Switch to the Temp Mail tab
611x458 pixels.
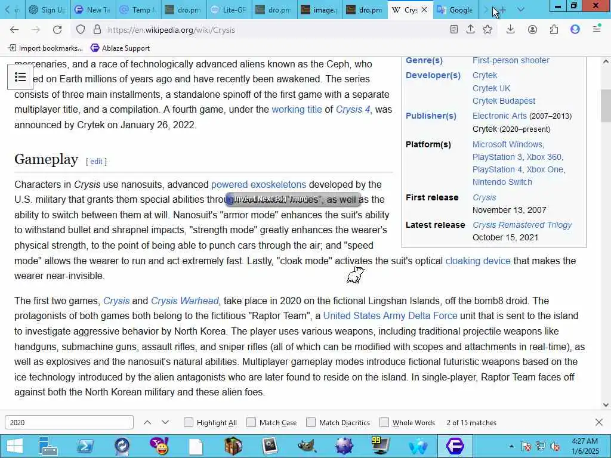(x=138, y=10)
